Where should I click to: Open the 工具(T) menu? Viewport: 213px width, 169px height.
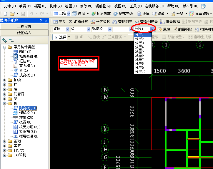(136, 6)
